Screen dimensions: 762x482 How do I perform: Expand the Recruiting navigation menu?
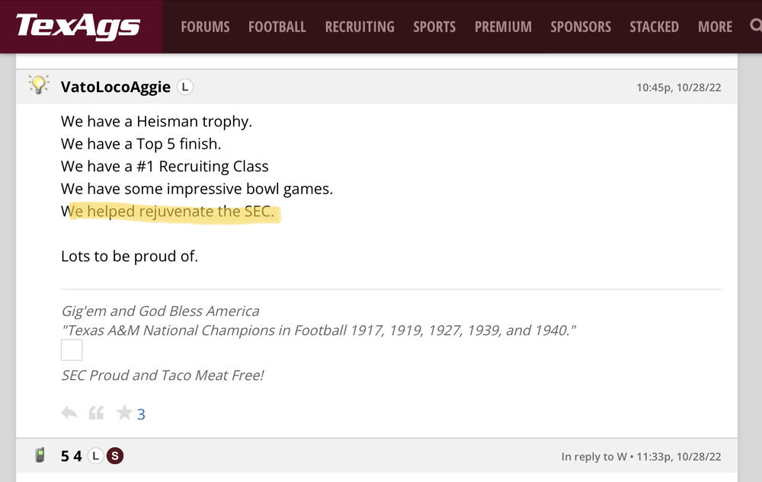click(360, 27)
